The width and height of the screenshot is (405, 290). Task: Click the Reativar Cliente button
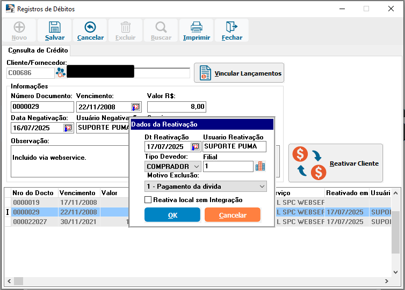[336, 163]
